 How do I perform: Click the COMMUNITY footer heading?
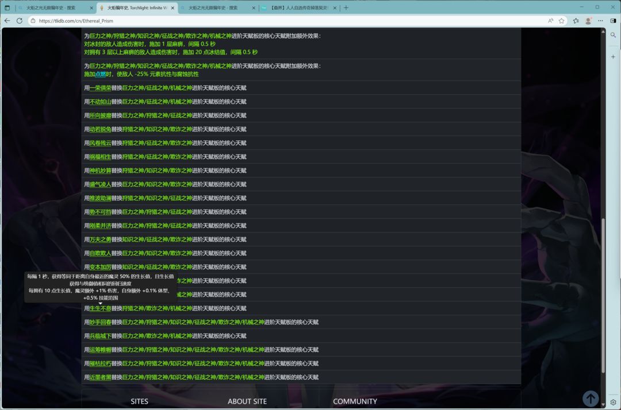tap(355, 401)
